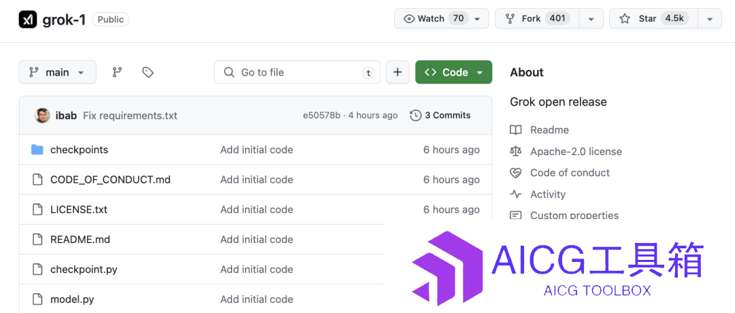Screen dimensions: 735x313
Task: Click '6 hours ago' in the checkpoints row
Action: (451, 150)
